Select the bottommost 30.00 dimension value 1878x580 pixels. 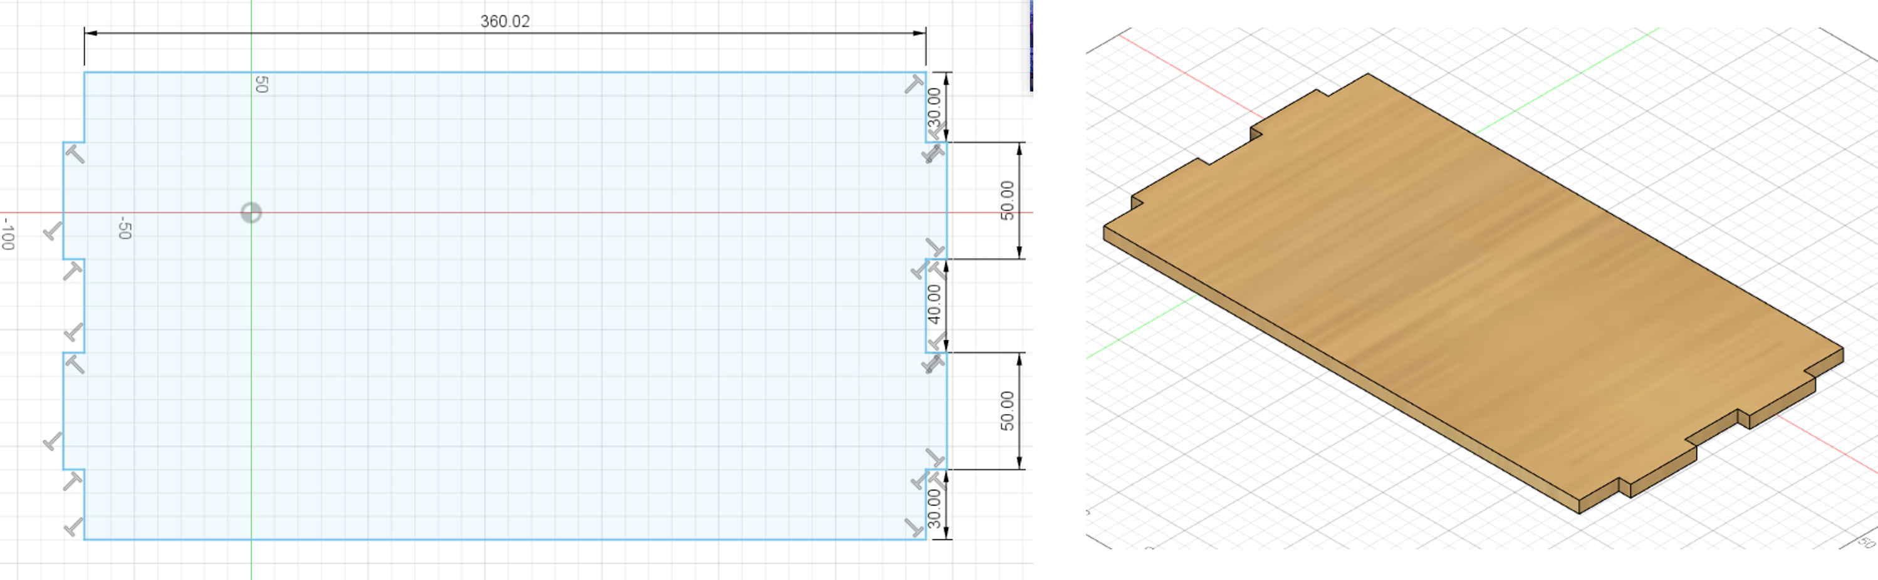click(934, 508)
